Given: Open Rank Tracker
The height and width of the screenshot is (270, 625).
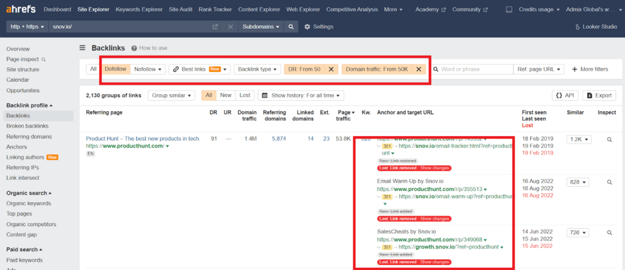Looking at the screenshot, I should [215, 9].
